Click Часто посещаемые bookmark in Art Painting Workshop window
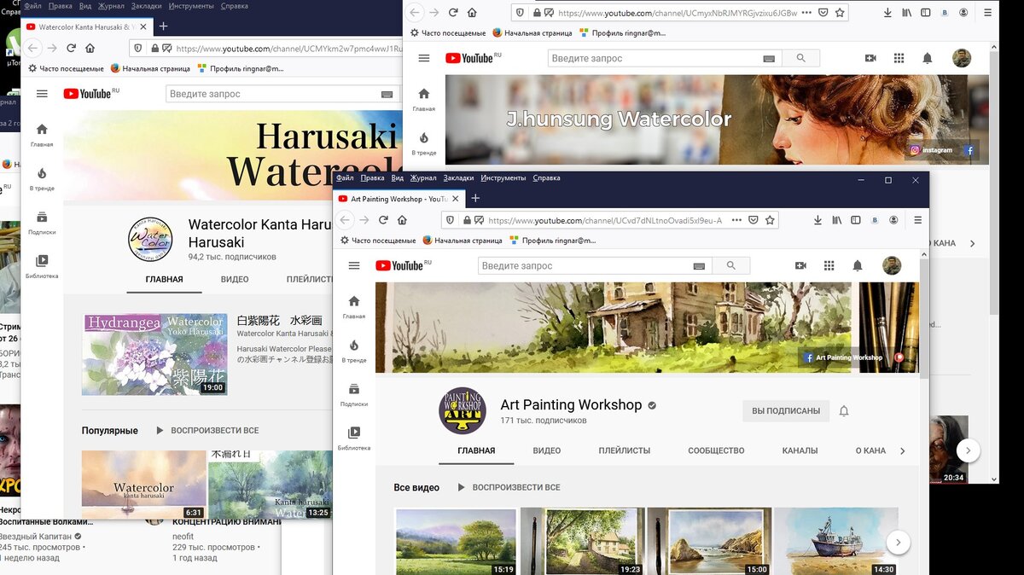 (x=377, y=241)
